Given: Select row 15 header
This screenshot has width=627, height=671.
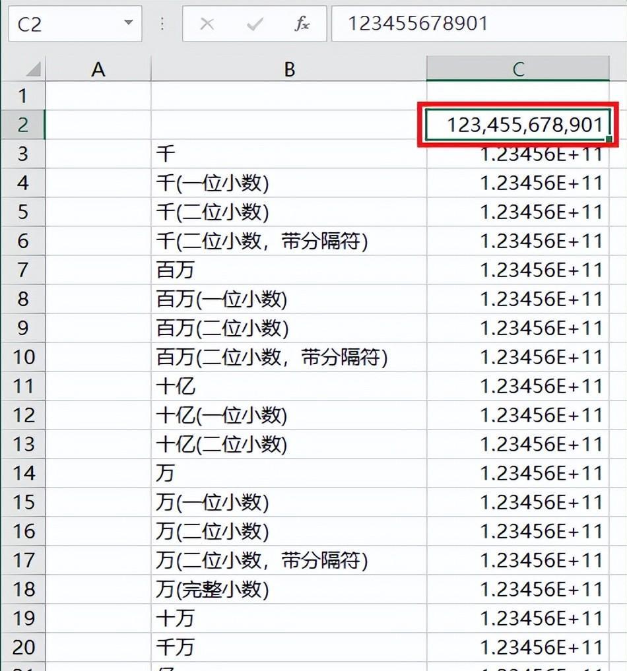Looking at the screenshot, I should [22, 502].
